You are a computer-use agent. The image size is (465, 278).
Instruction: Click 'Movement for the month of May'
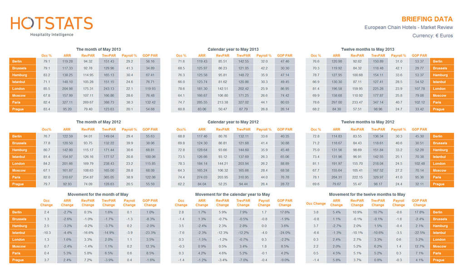coord(99,194)
